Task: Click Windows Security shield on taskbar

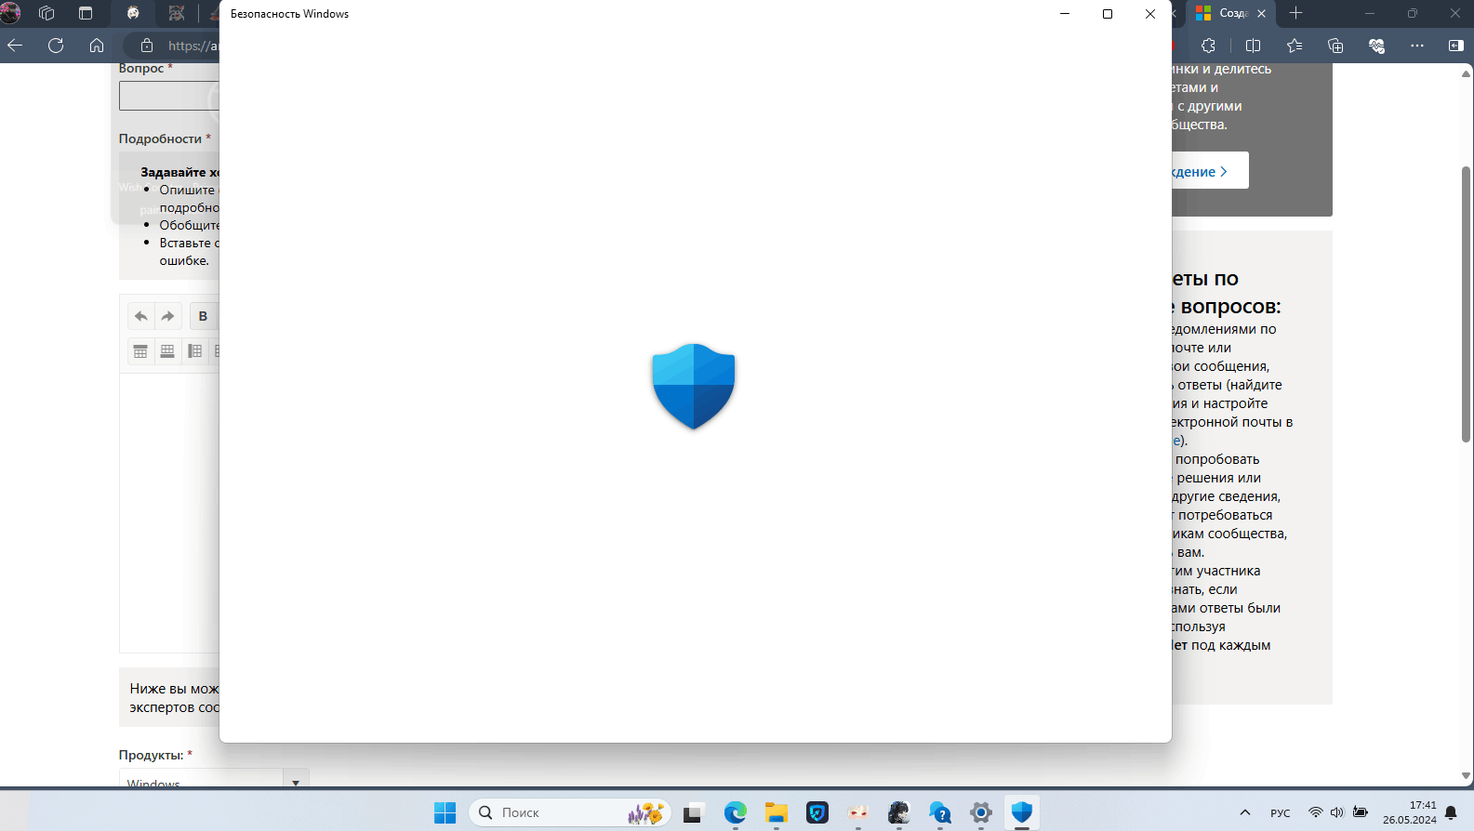Action: pos(1022,812)
